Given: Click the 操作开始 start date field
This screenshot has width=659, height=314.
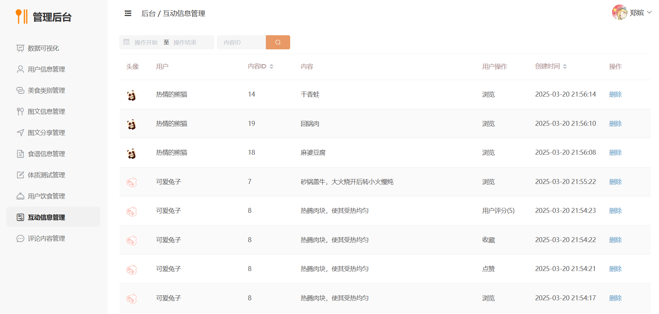Looking at the screenshot, I should click(146, 42).
